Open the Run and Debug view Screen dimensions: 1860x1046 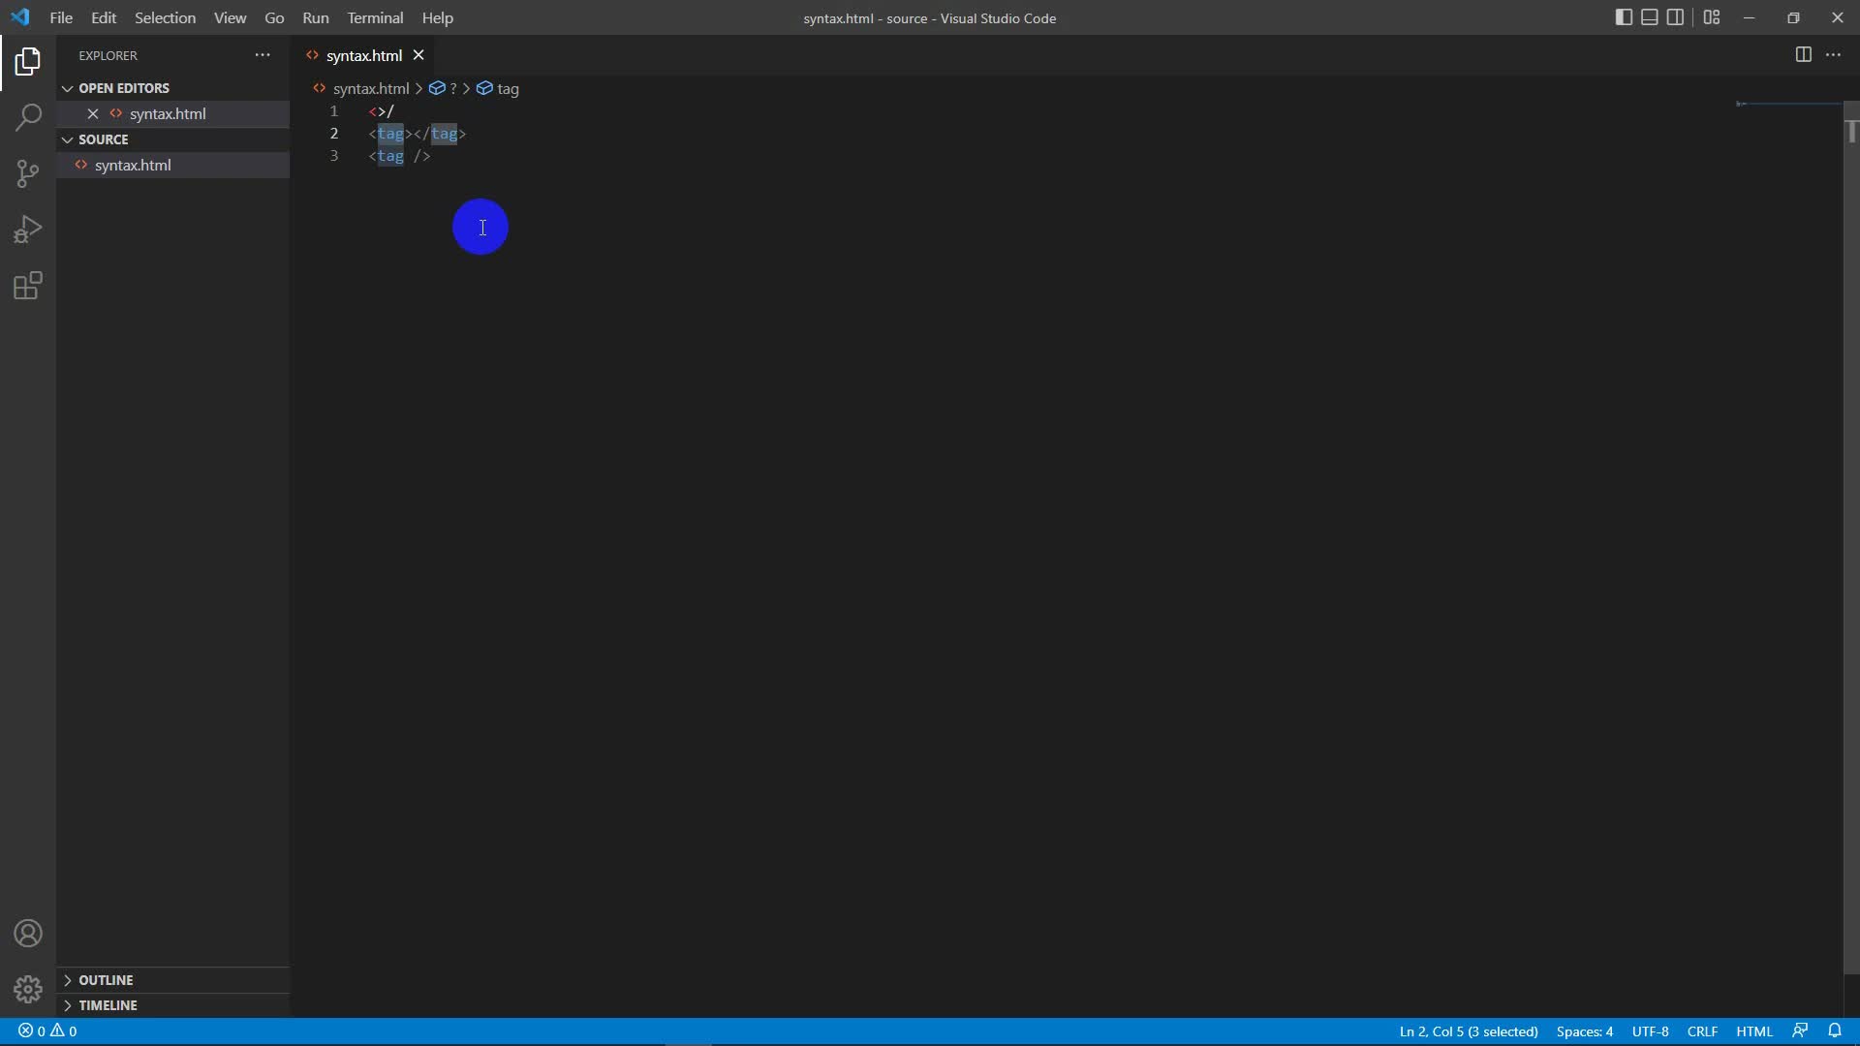(28, 230)
